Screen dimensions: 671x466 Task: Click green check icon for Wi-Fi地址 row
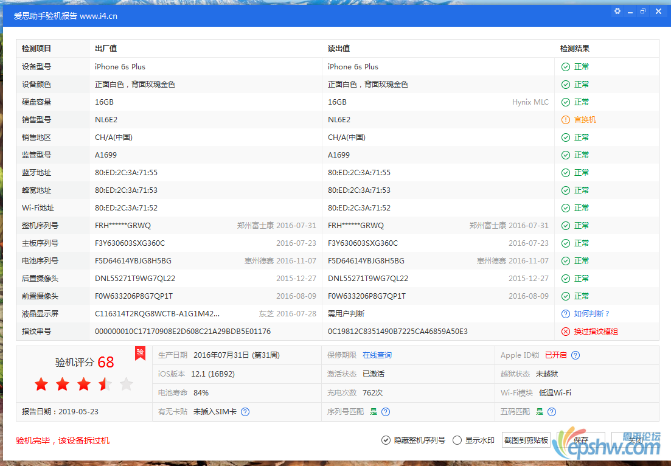566,208
